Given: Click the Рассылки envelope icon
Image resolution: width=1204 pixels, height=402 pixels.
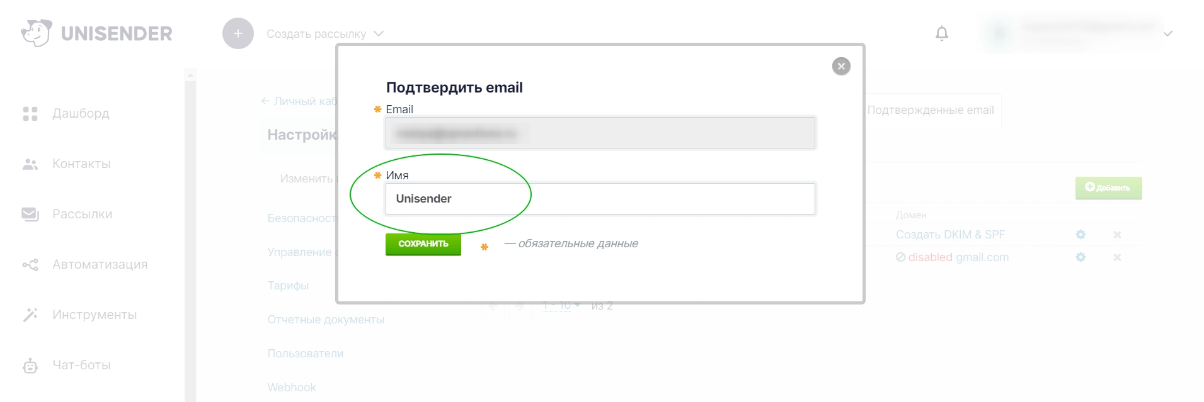Looking at the screenshot, I should tap(30, 215).
